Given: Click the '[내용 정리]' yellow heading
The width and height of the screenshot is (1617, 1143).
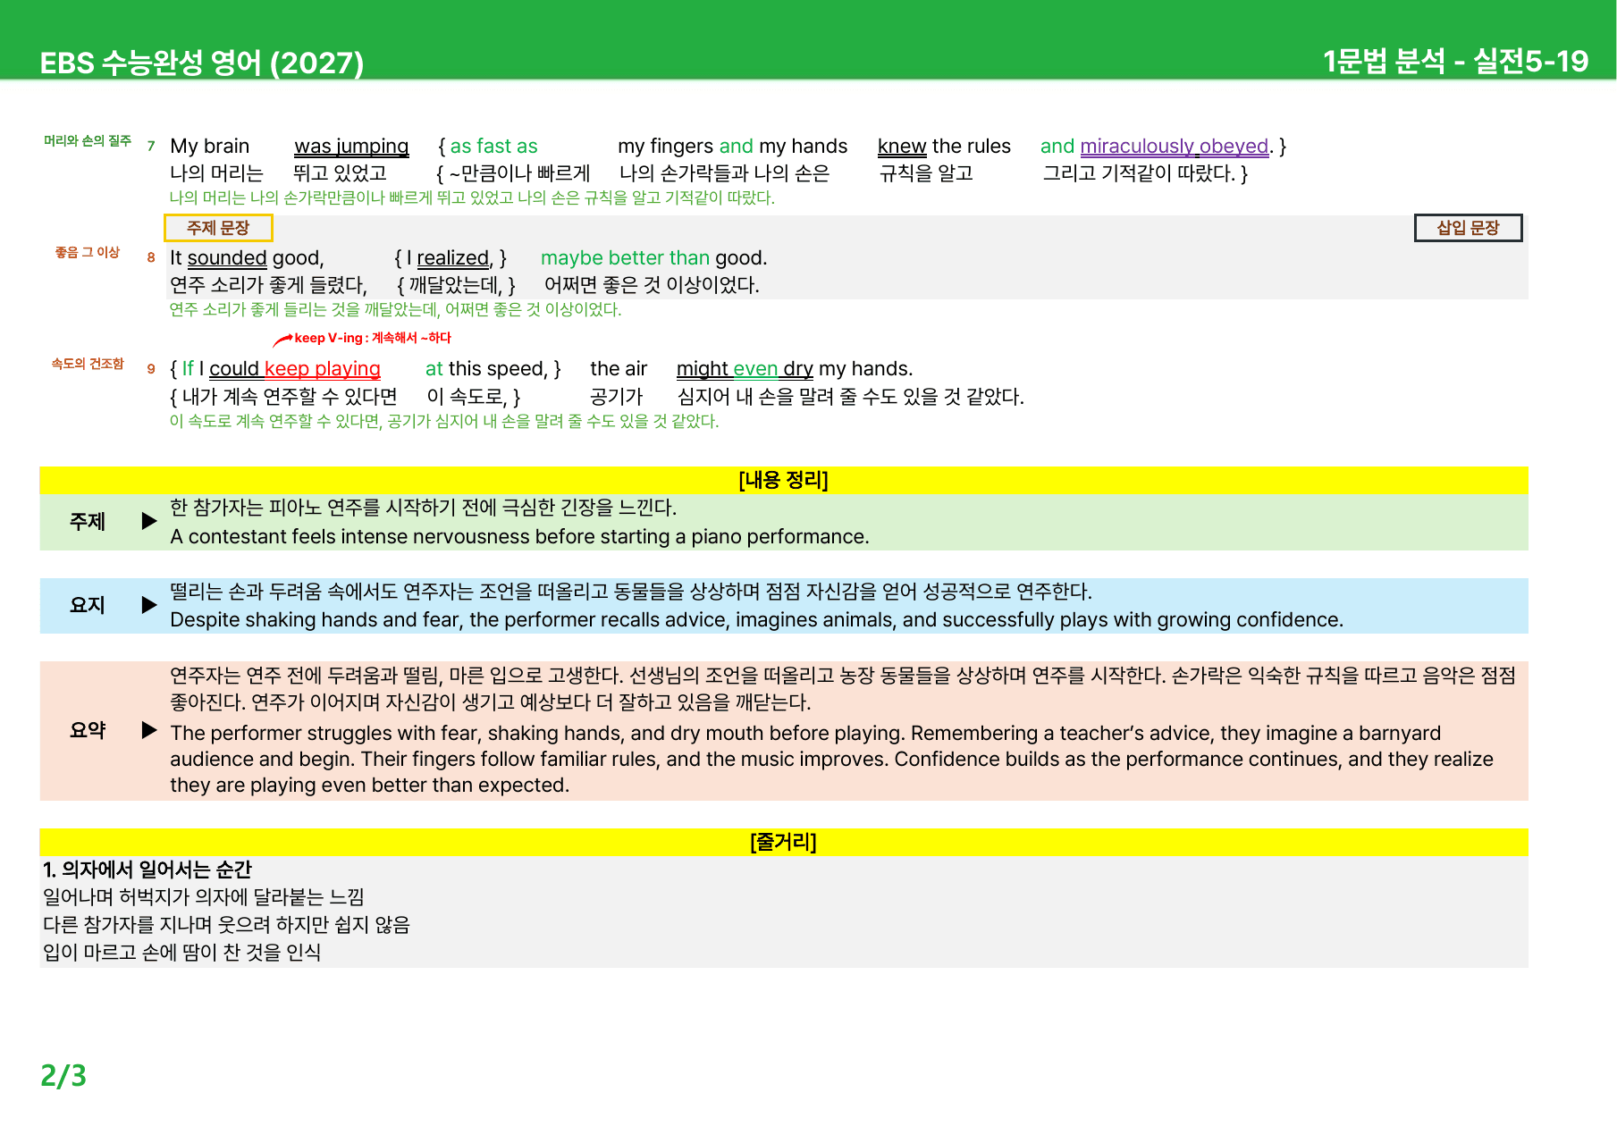Looking at the screenshot, I should [x=783, y=480].
